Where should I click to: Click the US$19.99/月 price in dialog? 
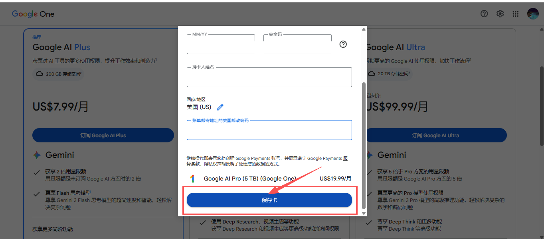click(x=336, y=179)
